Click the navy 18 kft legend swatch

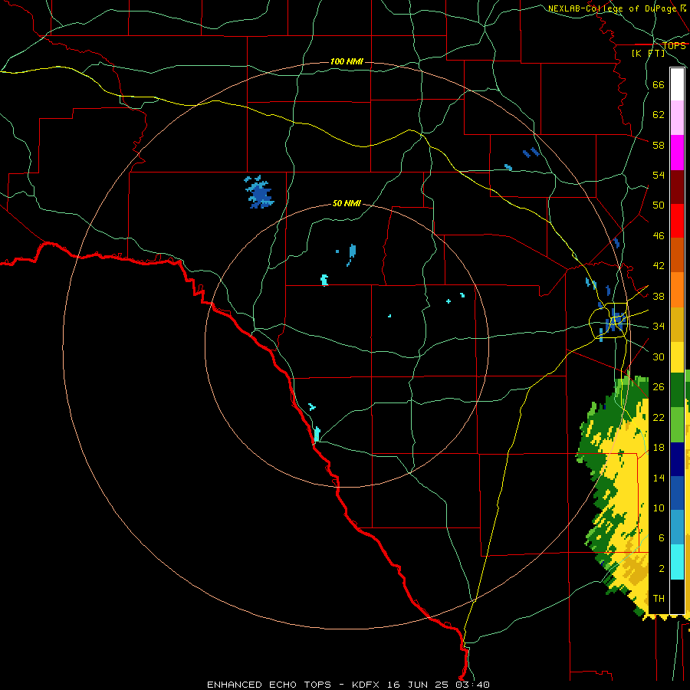(x=677, y=459)
